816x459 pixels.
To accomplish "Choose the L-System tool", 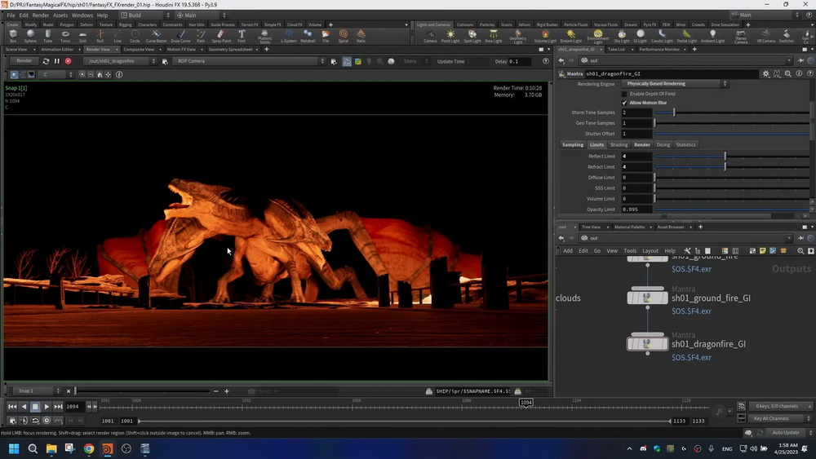I will tap(288, 35).
